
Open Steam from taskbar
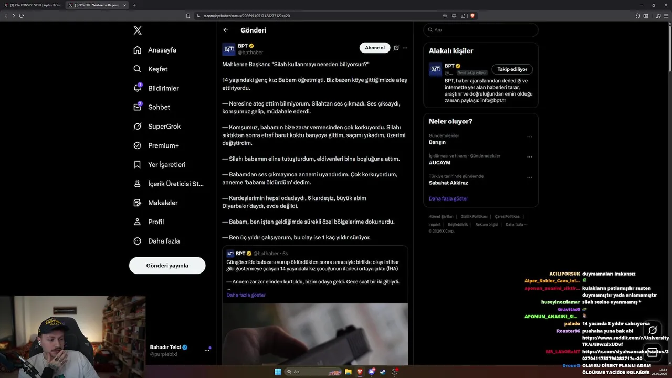[x=382, y=372]
